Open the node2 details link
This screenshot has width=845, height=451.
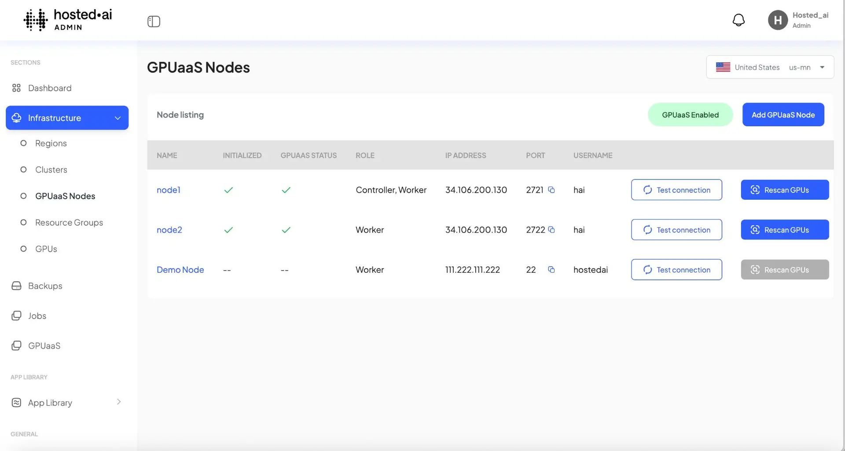pyautogui.click(x=169, y=229)
